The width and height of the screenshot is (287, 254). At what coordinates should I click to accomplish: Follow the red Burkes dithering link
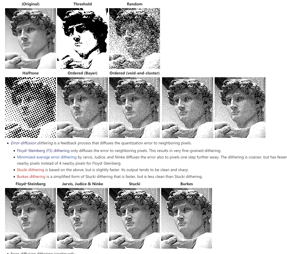click(x=31, y=177)
